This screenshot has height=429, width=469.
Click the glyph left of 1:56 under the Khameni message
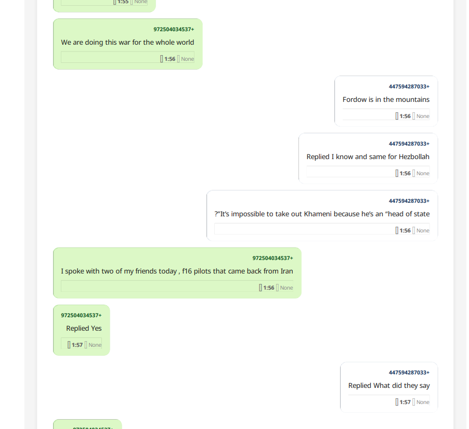397,230
